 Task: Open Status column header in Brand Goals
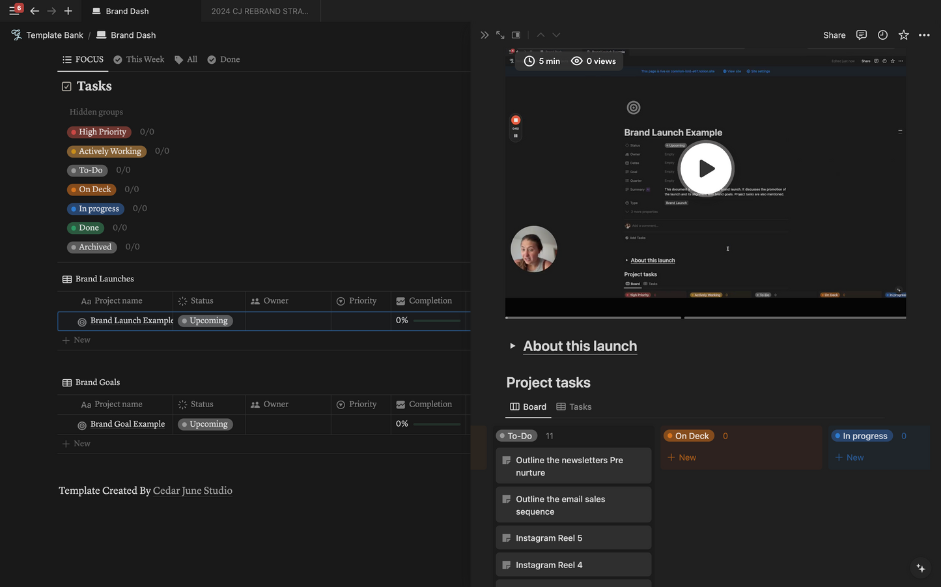209,405
